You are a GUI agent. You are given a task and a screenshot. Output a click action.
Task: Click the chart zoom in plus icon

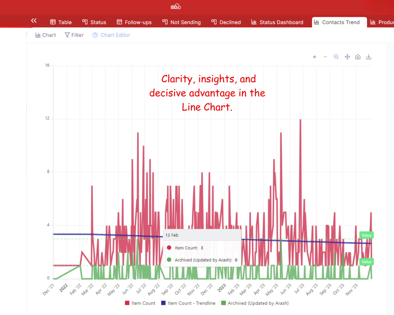[314, 57]
